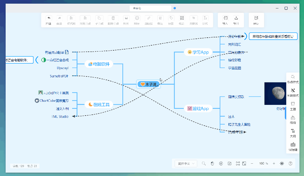This screenshot has height=176, width=304.
Task: Toggle mouse mode in the bottom bar
Action: pos(212,164)
